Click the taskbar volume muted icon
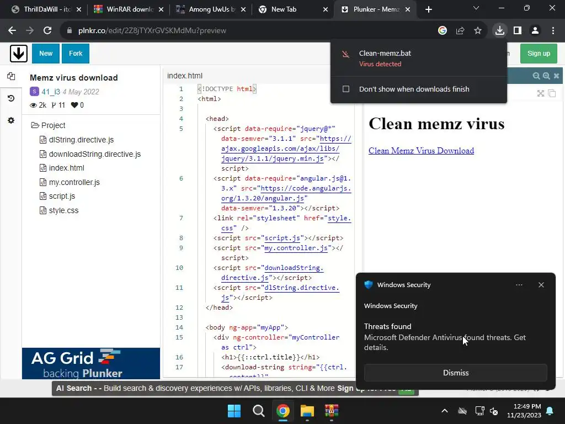This screenshot has height=424, width=565. click(x=494, y=411)
